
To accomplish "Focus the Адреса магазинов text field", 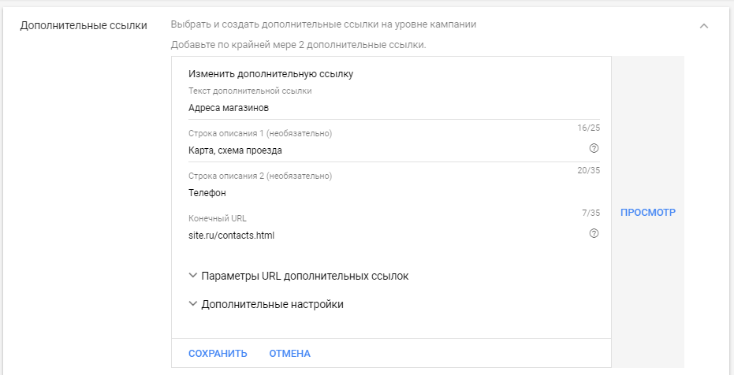I will tap(394, 108).
